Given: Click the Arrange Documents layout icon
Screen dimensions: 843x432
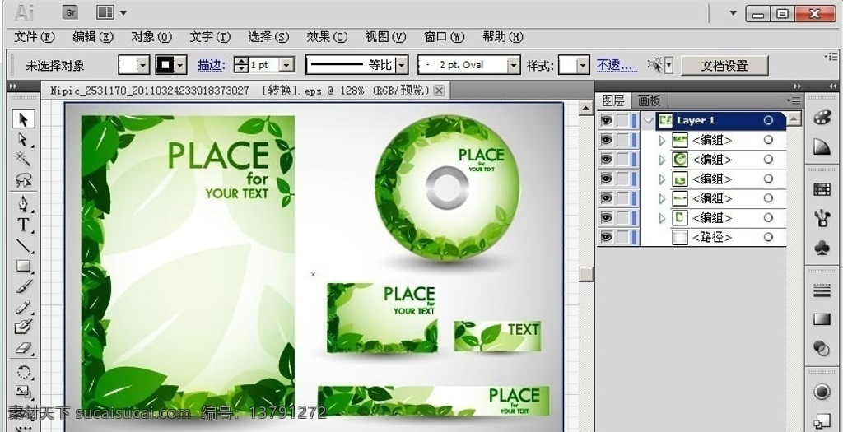Looking at the screenshot, I should pyautogui.click(x=105, y=12).
